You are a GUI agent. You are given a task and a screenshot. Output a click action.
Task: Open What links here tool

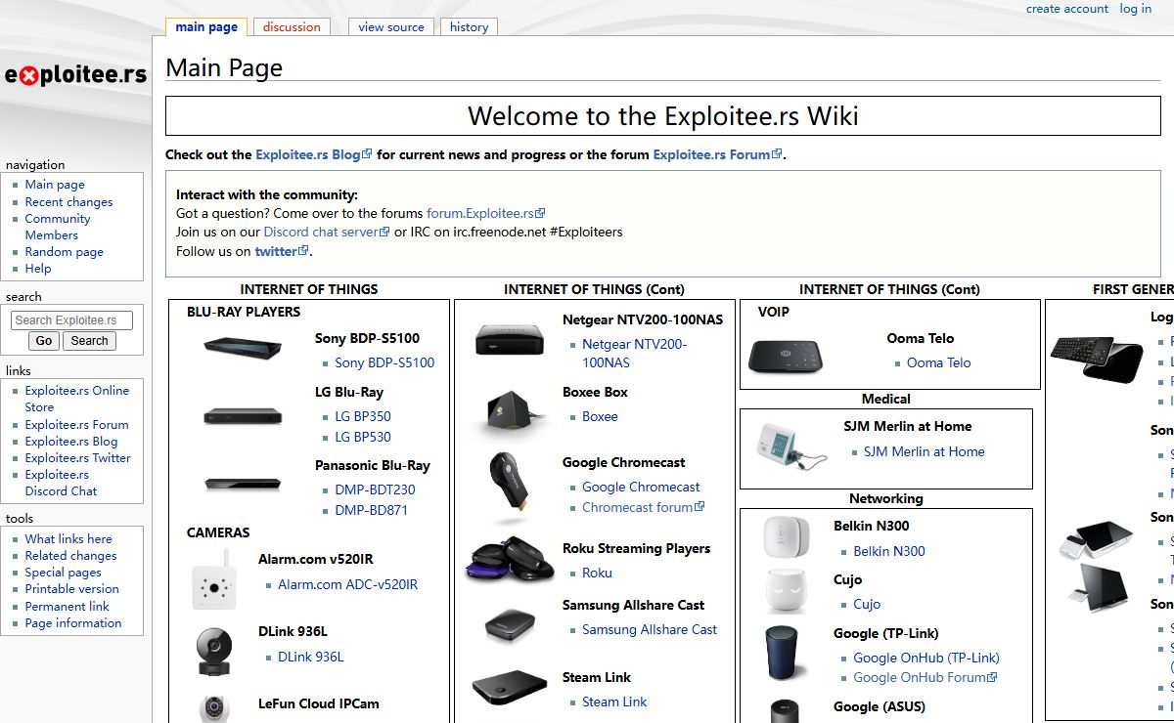68,539
